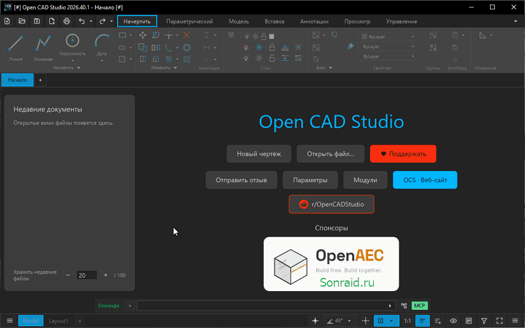Toggle fullscreen icon in status bar
This screenshot has width=525, height=328.
[499, 321]
